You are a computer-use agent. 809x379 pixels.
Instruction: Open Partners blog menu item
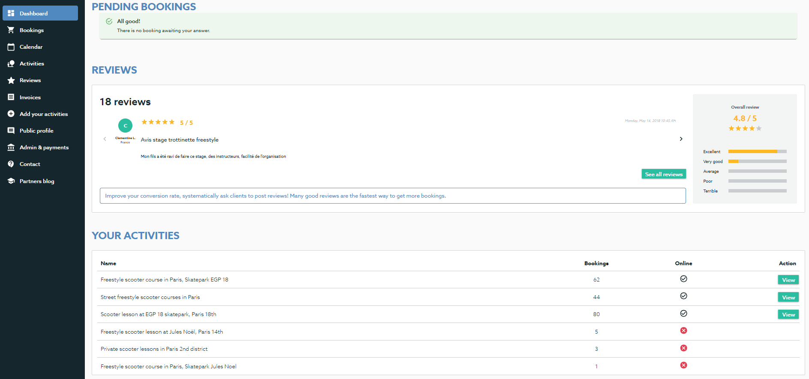(40, 181)
